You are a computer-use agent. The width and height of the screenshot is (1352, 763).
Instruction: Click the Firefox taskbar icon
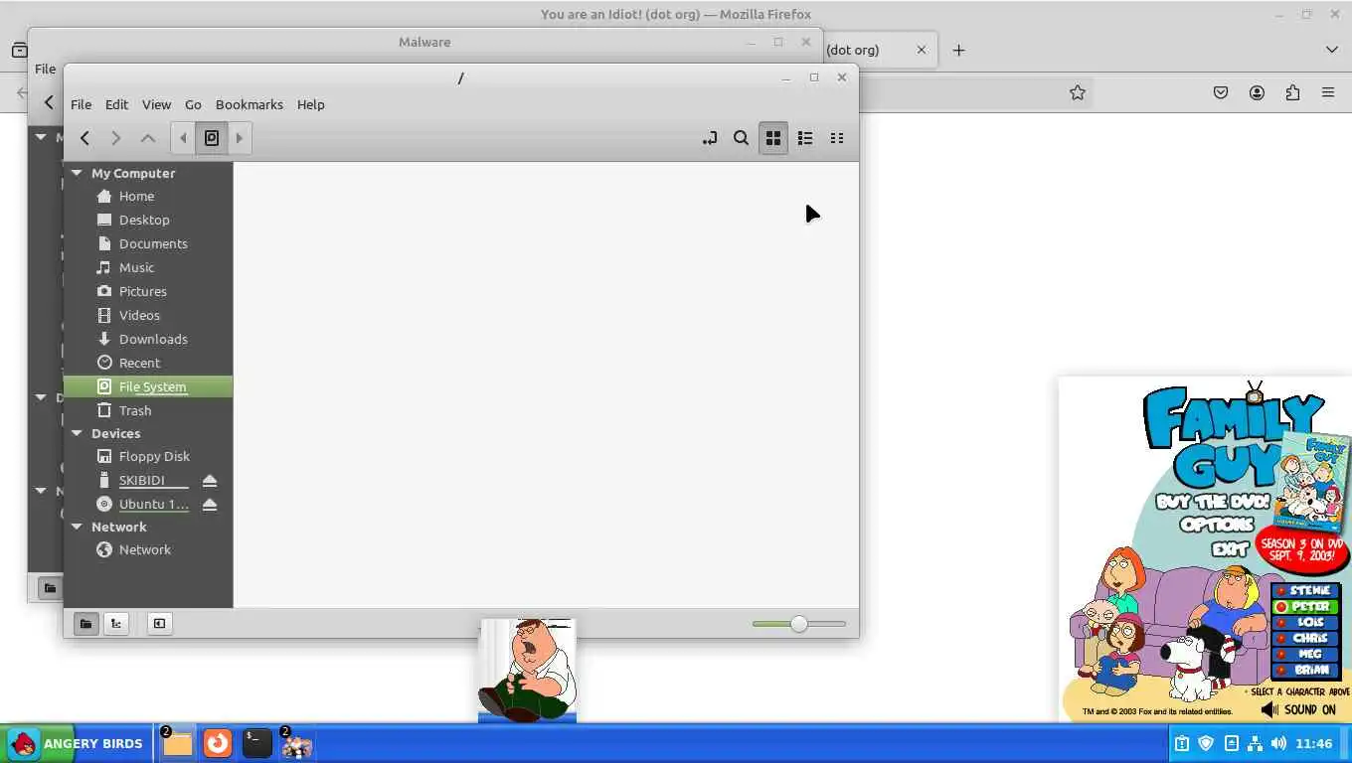point(217,743)
